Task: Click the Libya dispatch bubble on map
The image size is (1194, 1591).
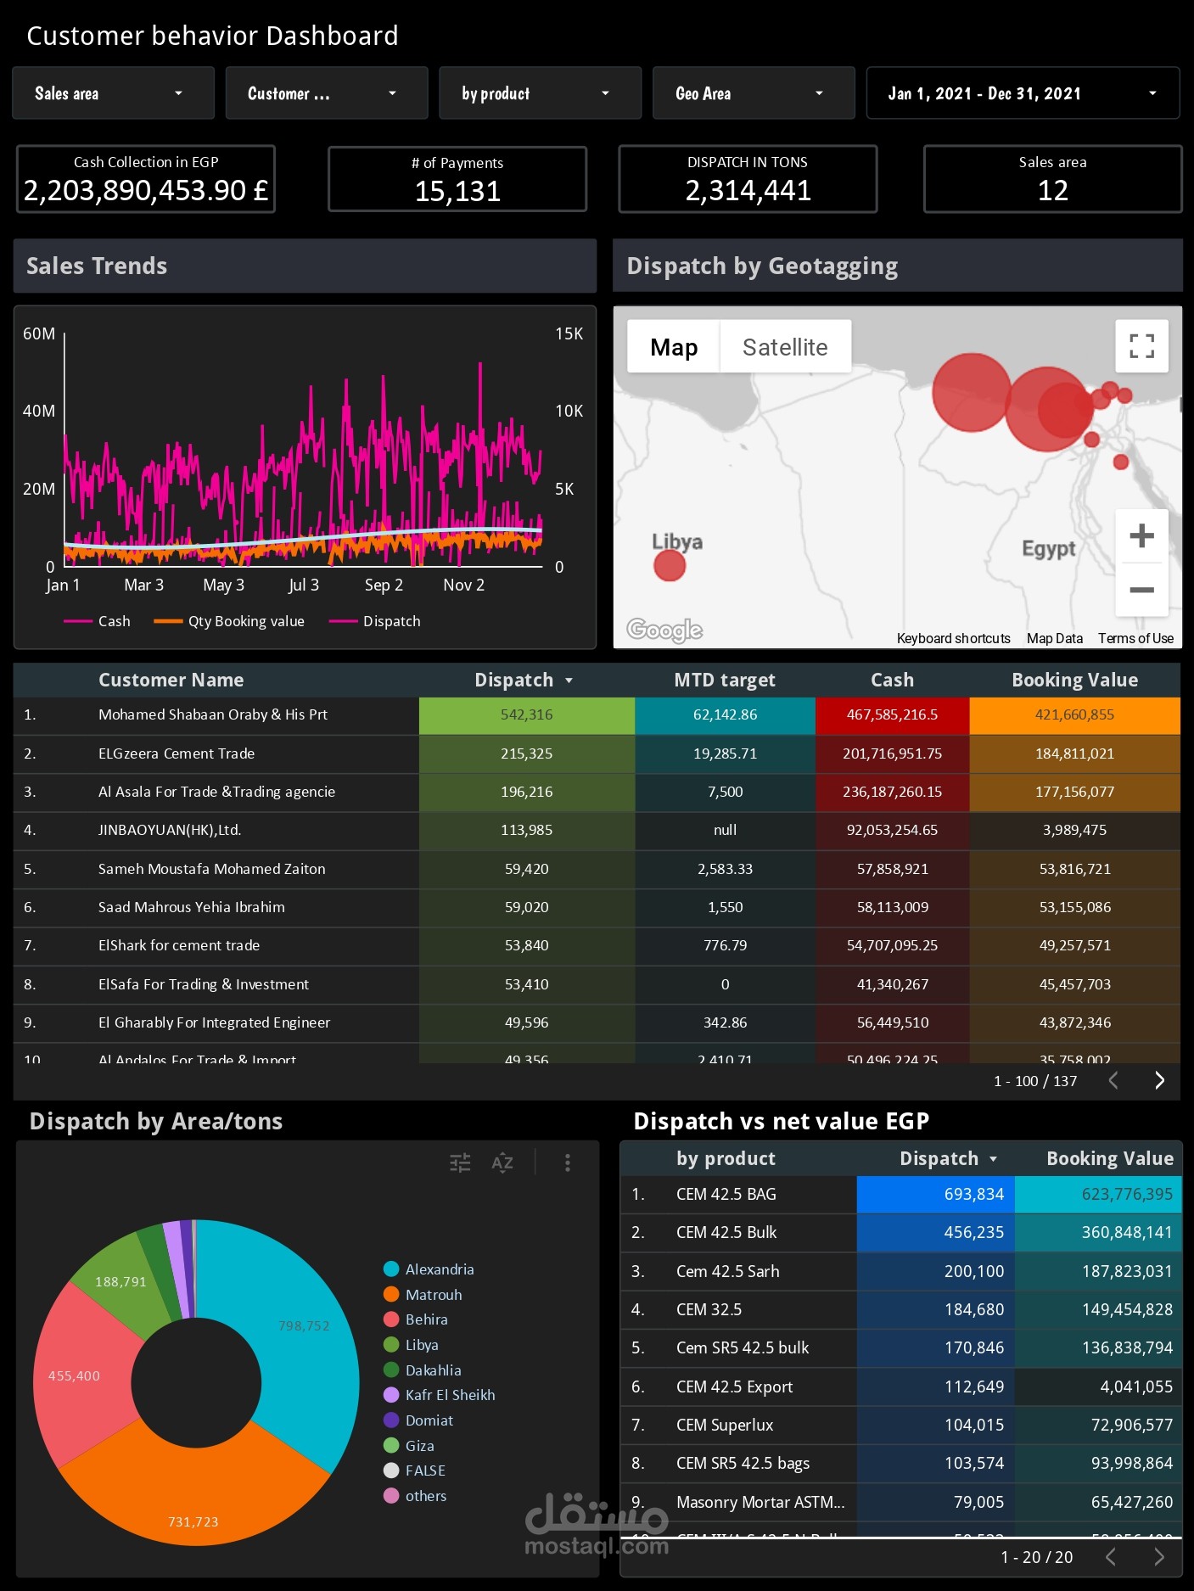Action: 670,566
